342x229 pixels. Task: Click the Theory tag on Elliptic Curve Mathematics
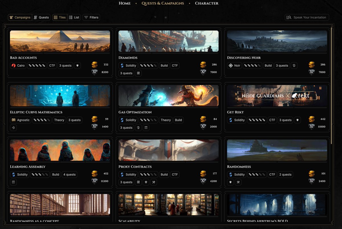click(59, 120)
